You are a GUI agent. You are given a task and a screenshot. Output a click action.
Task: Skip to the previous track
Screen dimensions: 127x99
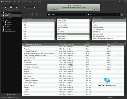(6, 7)
